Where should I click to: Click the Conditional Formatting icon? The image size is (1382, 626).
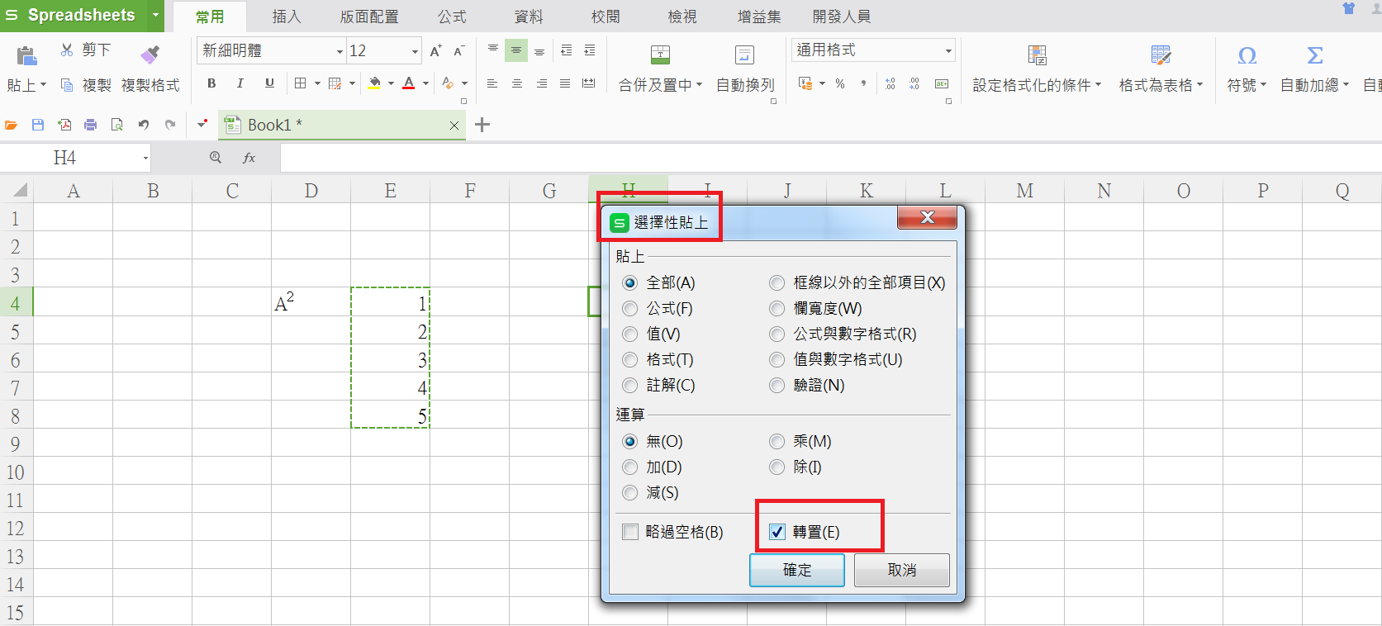(x=1038, y=55)
